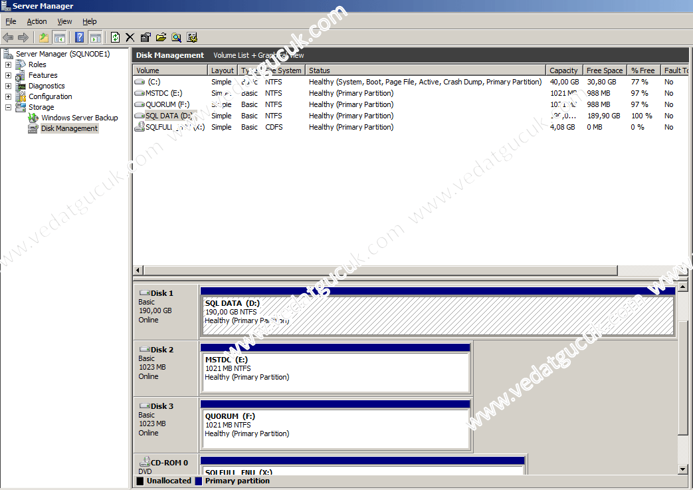
Task: Open Help via blue question mark icon
Action: click(79, 38)
